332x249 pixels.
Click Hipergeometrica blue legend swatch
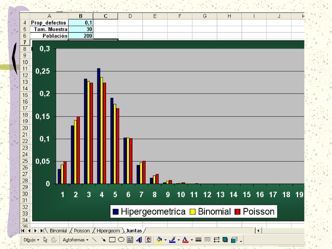point(116,211)
